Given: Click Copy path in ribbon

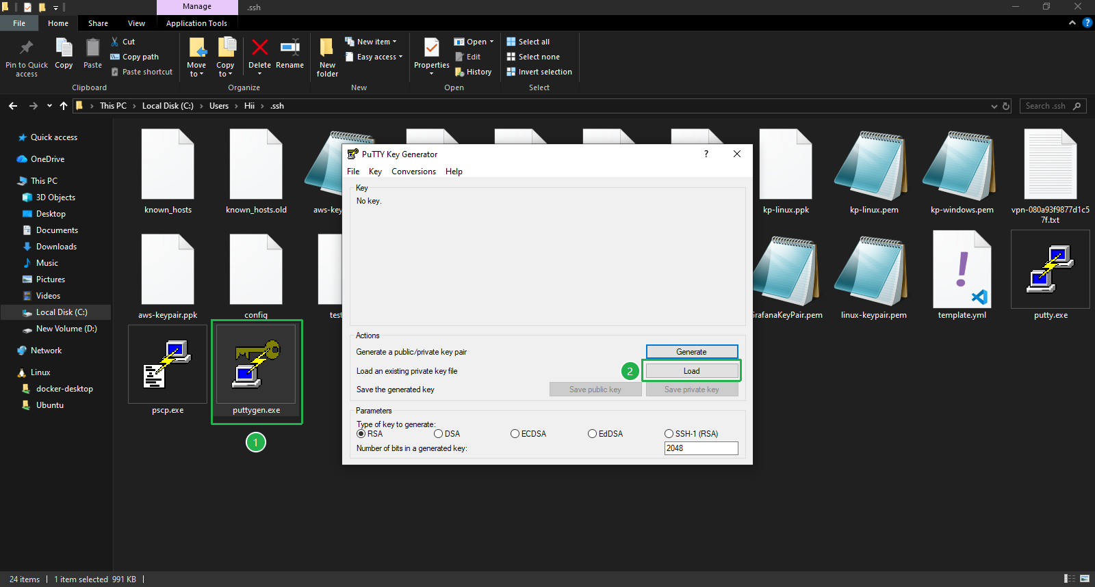Looking at the screenshot, I should tap(135, 57).
